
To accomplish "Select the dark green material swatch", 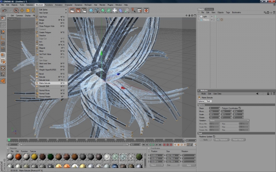I will [51, 157].
